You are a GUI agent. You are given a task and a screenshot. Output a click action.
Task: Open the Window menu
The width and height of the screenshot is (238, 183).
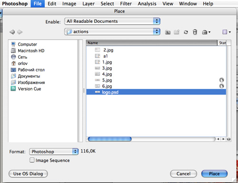pyautogui.click(x=188, y=4)
